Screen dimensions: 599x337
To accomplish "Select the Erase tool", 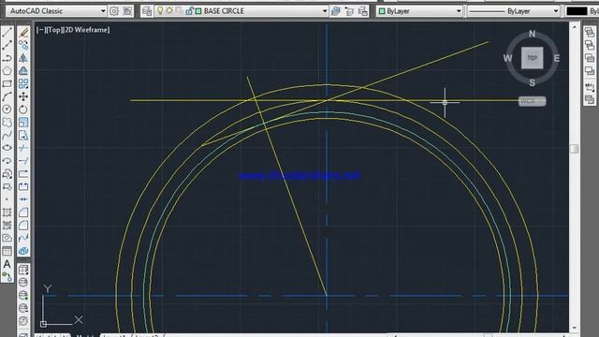I will point(23,33).
